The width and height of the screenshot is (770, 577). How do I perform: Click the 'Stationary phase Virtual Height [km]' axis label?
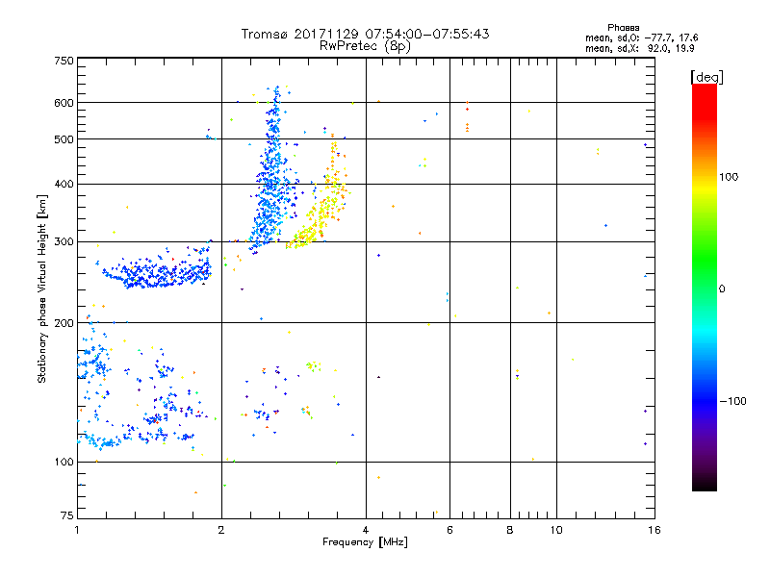(x=42, y=289)
